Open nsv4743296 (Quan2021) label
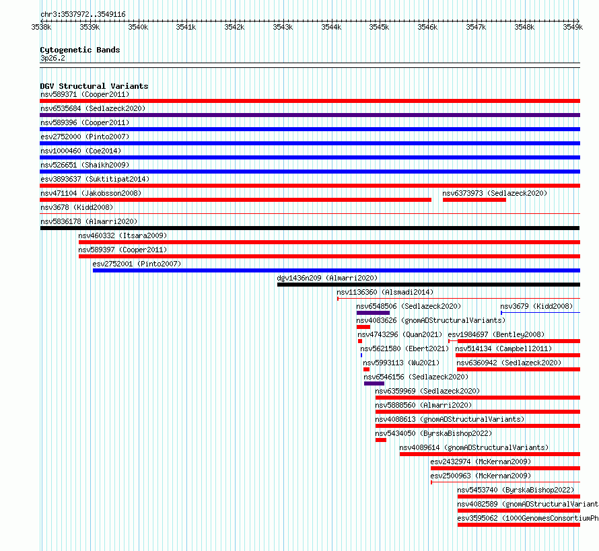Viewport: 599px width, 551px height. pyautogui.click(x=400, y=334)
